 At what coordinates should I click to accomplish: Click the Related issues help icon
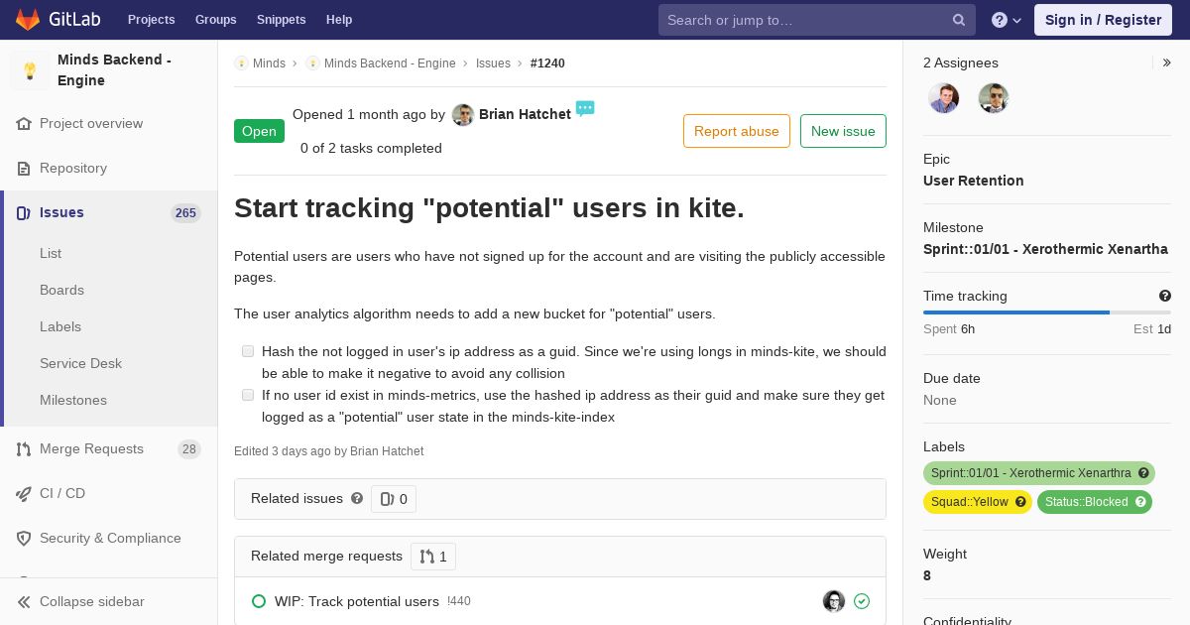(357, 498)
